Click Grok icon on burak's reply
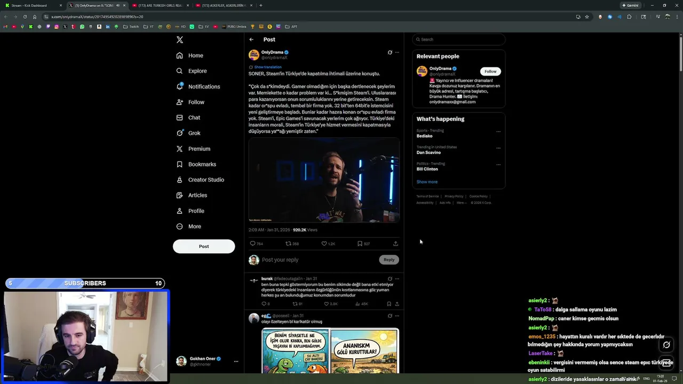Viewport: 683px width, 384px height. 390,278
